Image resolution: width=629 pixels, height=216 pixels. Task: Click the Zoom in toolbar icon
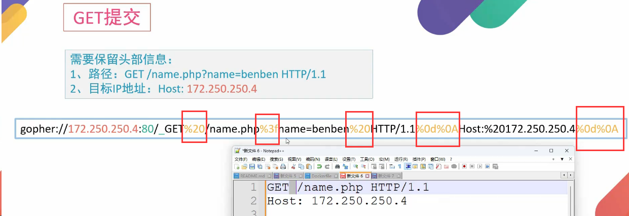(356, 166)
